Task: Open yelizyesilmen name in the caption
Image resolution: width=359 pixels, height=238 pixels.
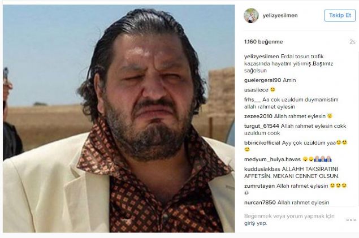Action: (x=261, y=57)
